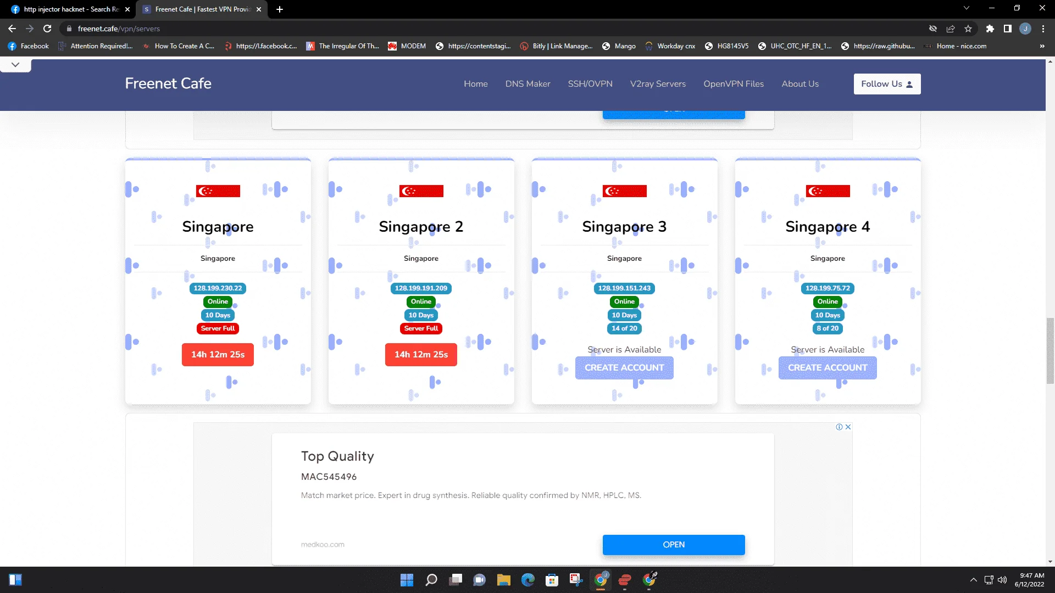Click the Server Full badge on Singapore 2

click(x=421, y=328)
